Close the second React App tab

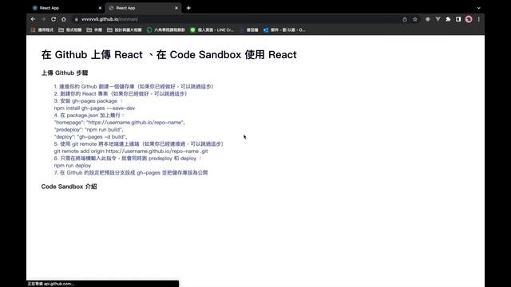[x=176, y=8]
